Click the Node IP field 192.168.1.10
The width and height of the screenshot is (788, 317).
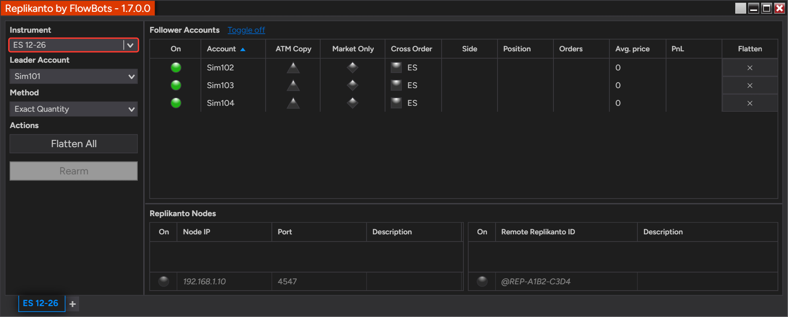[224, 282]
